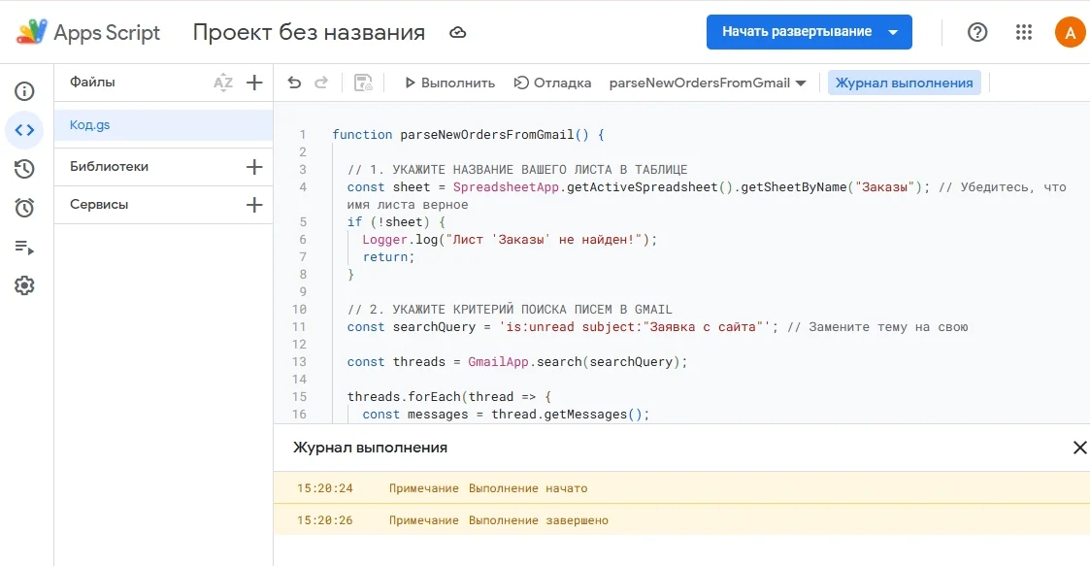The width and height of the screenshot is (1090, 566).
Task: Open the help question mark icon
Action: [x=977, y=32]
